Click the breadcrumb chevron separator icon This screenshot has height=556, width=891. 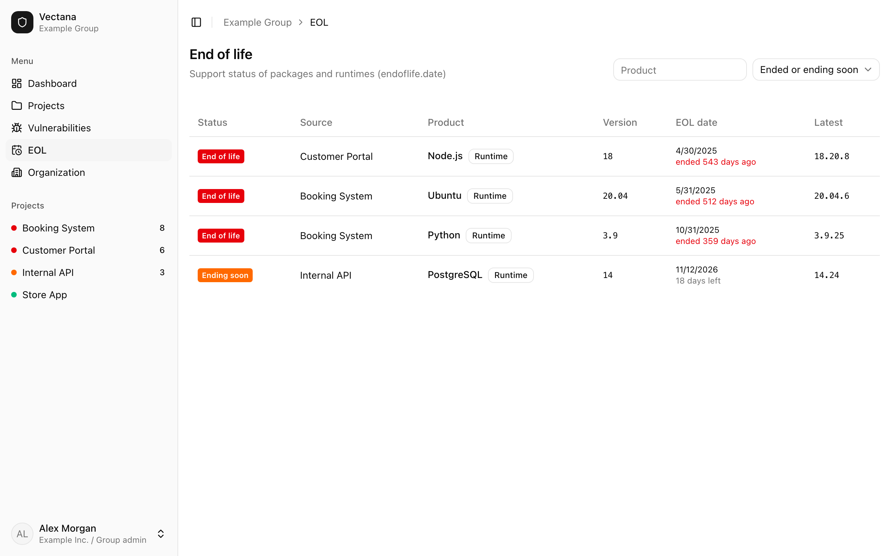pyautogui.click(x=301, y=23)
